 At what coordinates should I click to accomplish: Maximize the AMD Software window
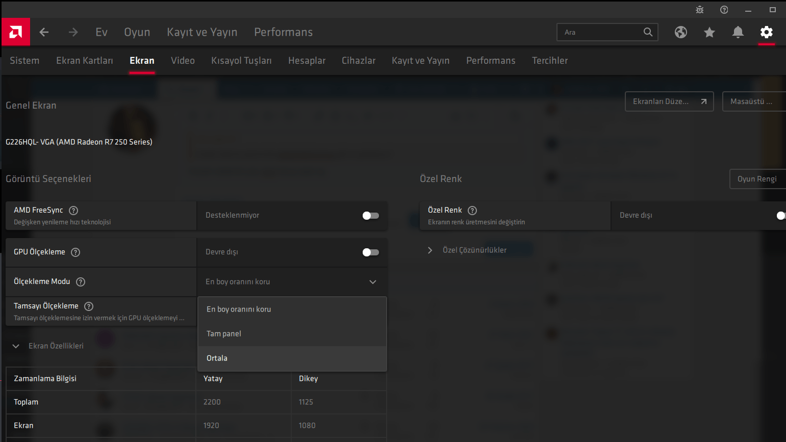tap(773, 10)
